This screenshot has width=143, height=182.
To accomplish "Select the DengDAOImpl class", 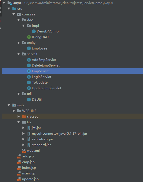I will tap(48, 31).
